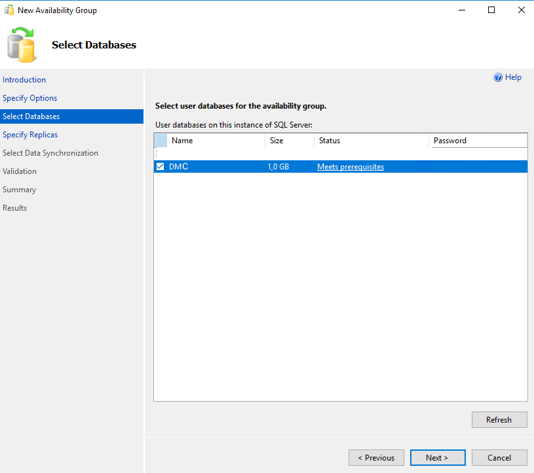Toggle the select-all header checkbox
Image resolution: width=534 pixels, height=473 pixels.
161,141
